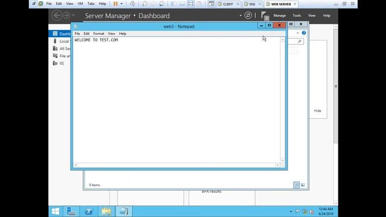Select IIS in Server Manager sidebar
The width and height of the screenshot is (386, 217).
tap(60, 63)
